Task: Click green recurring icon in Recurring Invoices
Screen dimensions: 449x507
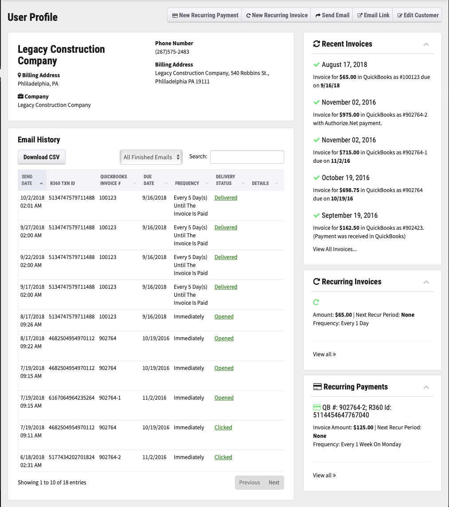Action: click(316, 302)
